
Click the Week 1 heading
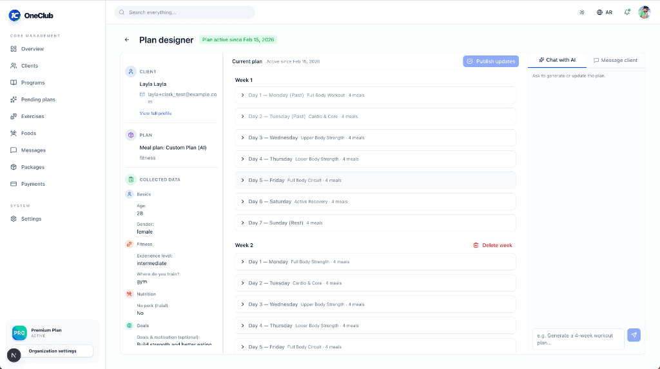point(244,80)
